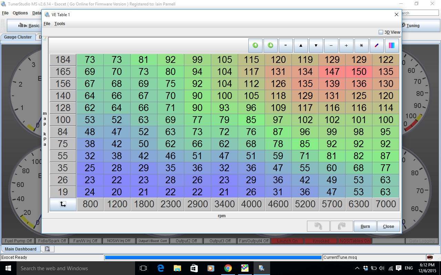
Task: Open the main TunerStudio File menu
Action: (5, 13)
